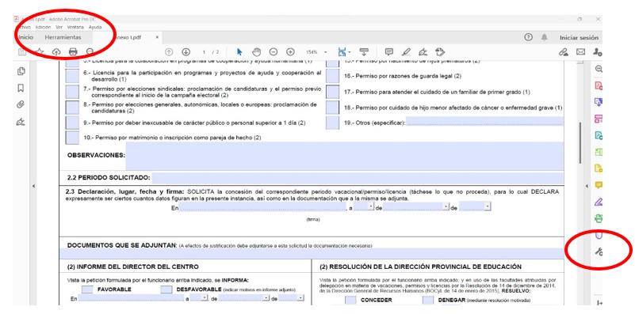Screen dimensions: 635x314
Task: Open page thumbnails panel icon
Action: click(x=21, y=71)
